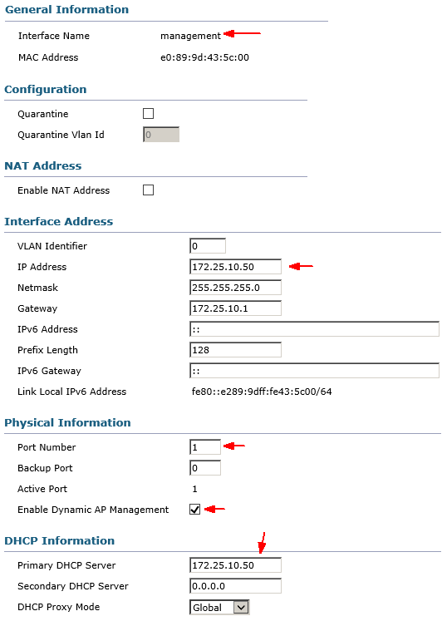
Task: Click the Backup Port field
Action: point(205,468)
